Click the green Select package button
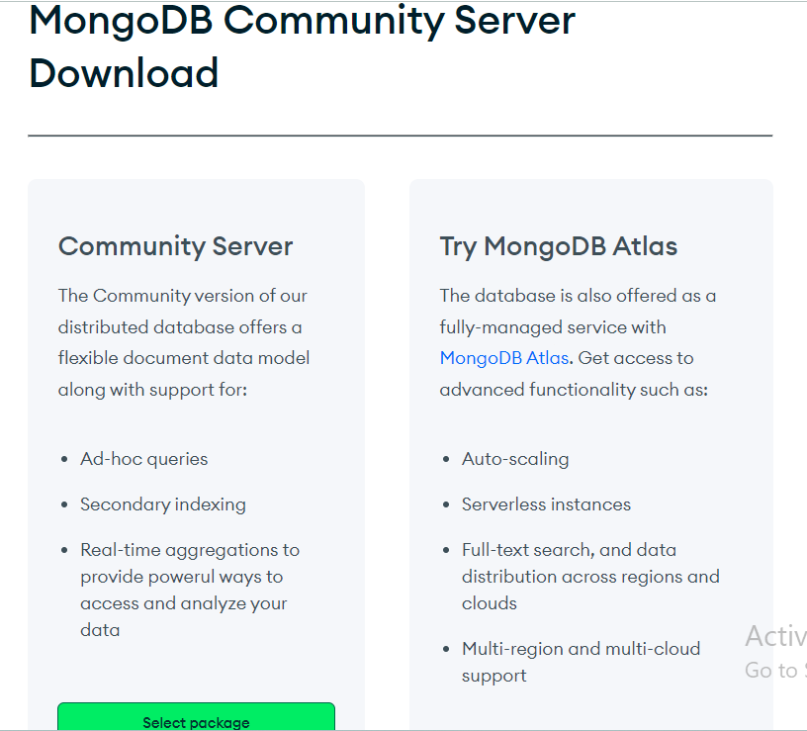 (196, 718)
